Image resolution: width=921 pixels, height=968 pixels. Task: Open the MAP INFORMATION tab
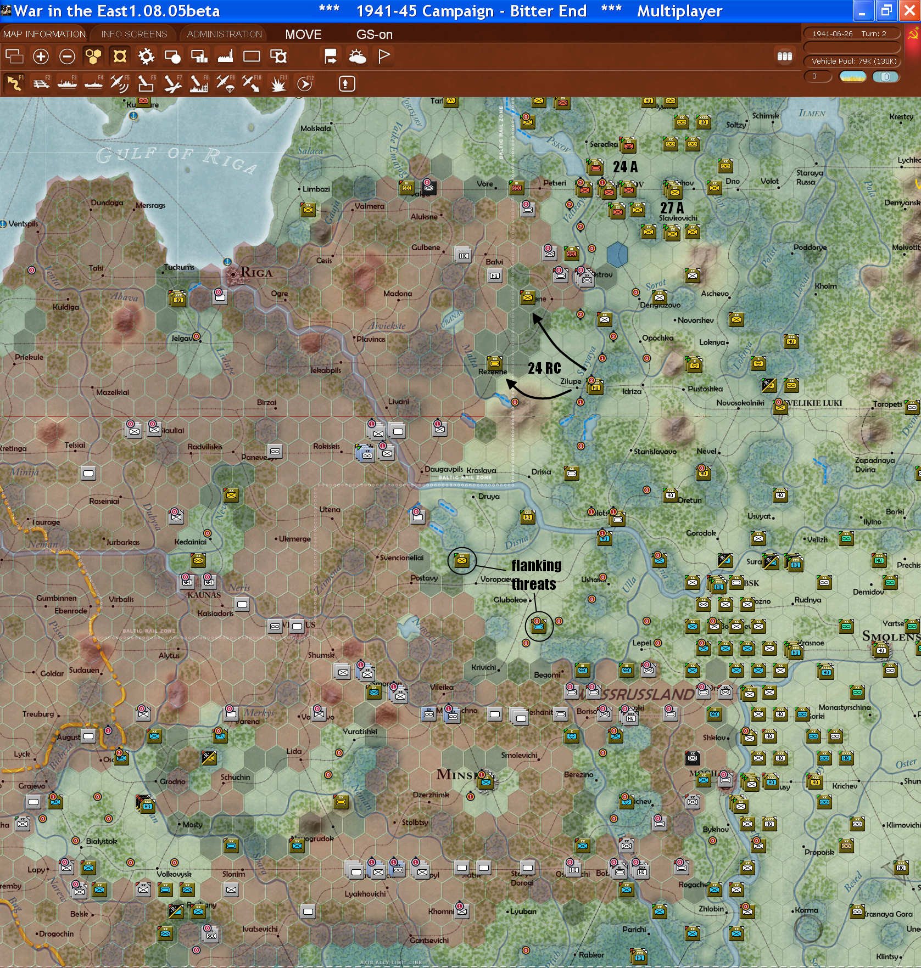(x=44, y=34)
